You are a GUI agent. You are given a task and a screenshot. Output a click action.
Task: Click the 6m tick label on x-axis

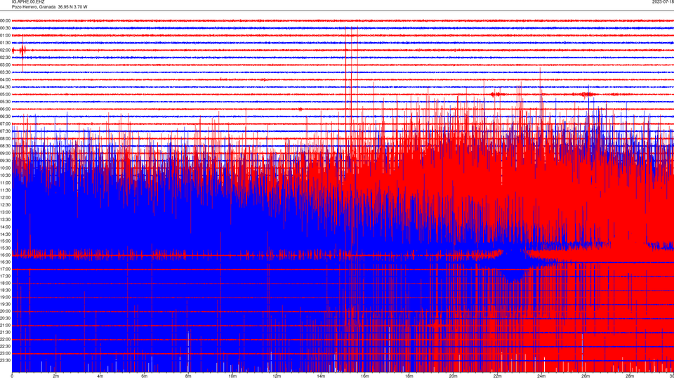(x=145, y=376)
